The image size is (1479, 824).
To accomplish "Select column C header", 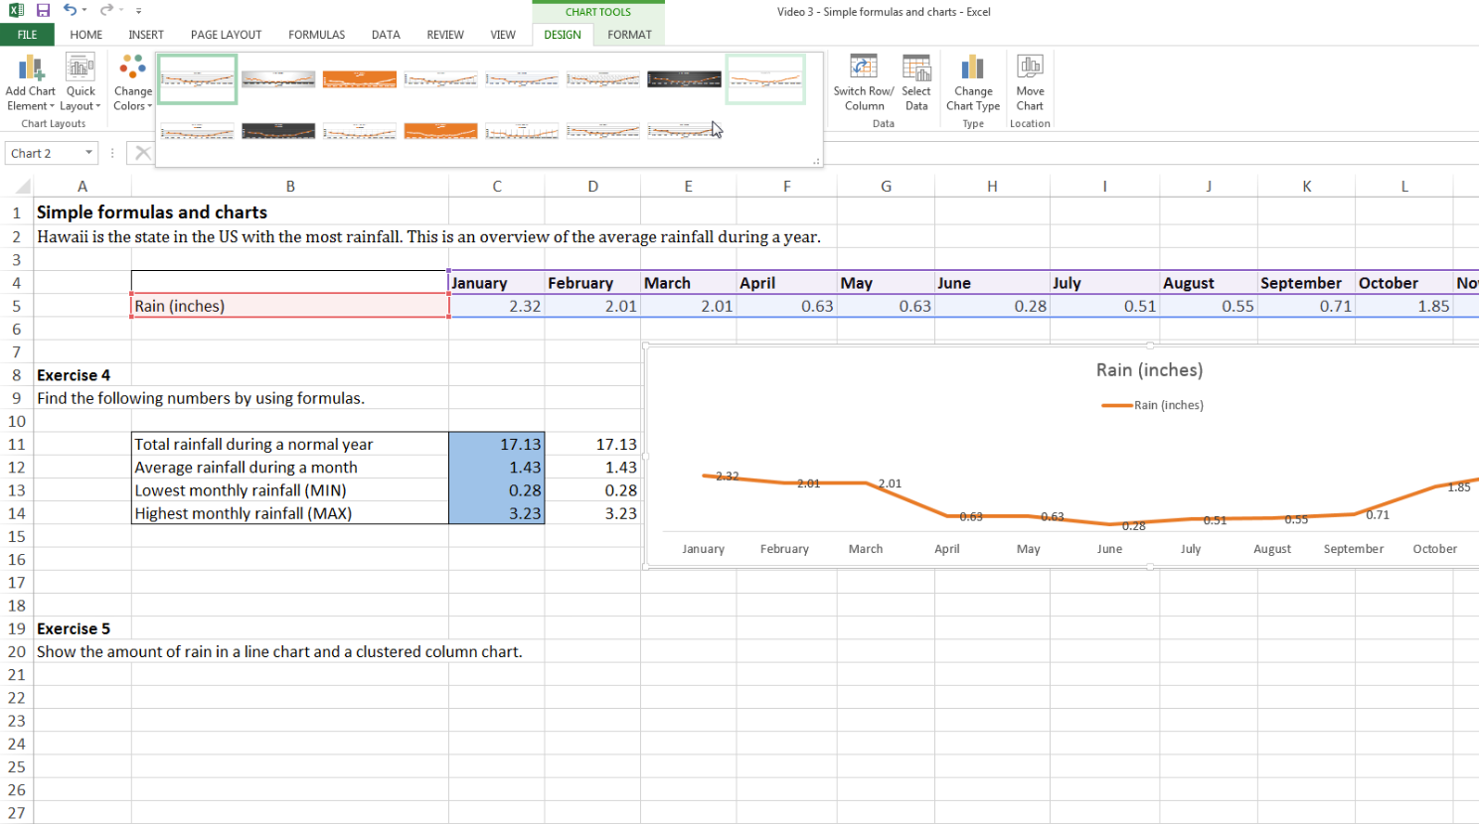I will pyautogui.click(x=497, y=186).
